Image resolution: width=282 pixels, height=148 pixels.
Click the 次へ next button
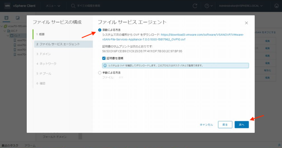[241, 124]
